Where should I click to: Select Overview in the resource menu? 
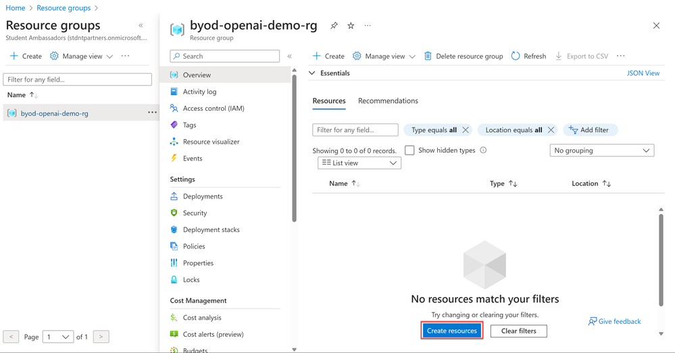226,75
